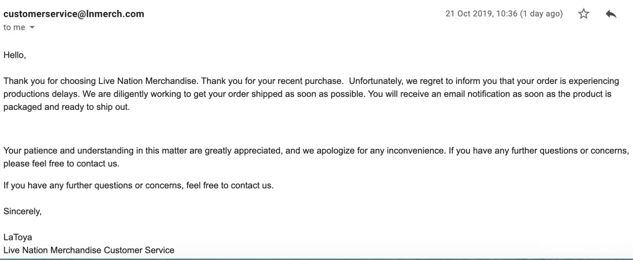Click the line "please feel free to contact us."
Screen dimensions: 633x260
point(61,164)
